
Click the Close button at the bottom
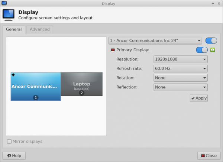click(x=209, y=156)
